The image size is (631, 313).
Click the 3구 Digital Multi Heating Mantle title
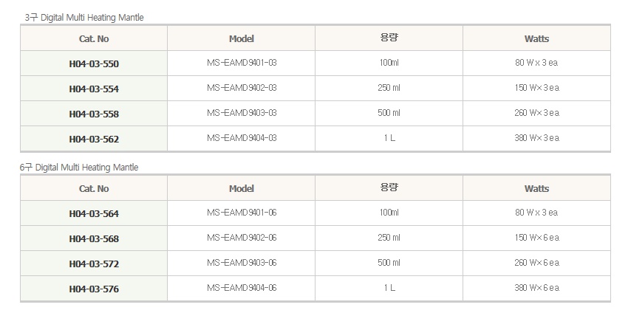pyautogui.click(x=83, y=17)
